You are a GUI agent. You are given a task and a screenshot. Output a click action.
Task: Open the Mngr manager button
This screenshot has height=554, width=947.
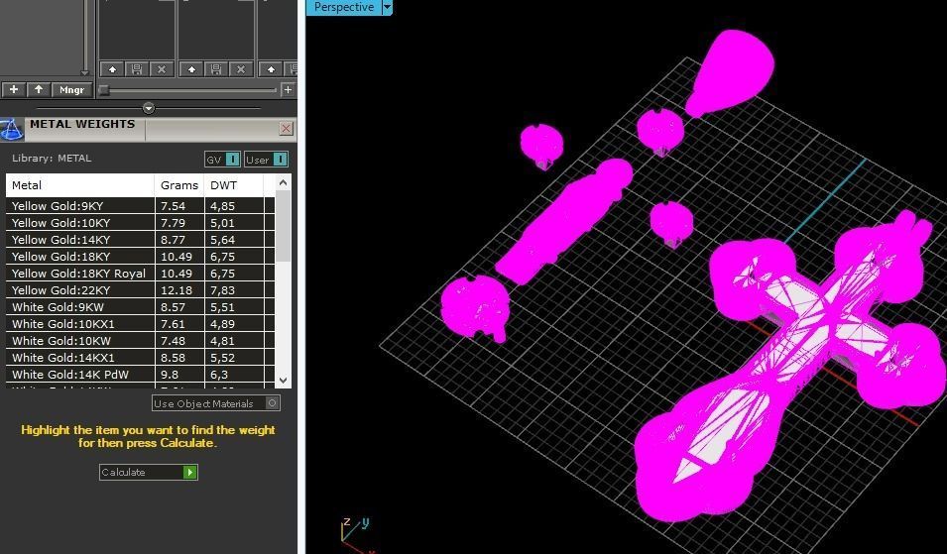pos(71,89)
